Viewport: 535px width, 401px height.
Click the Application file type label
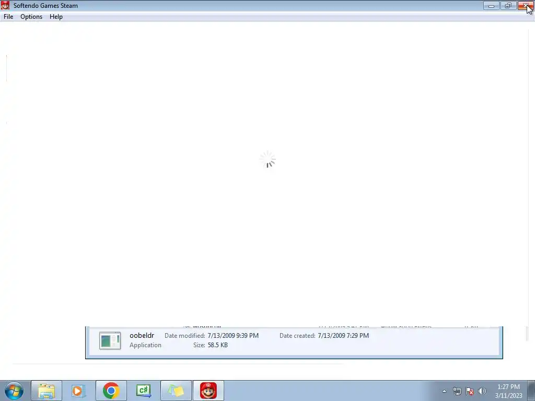point(145,345)
